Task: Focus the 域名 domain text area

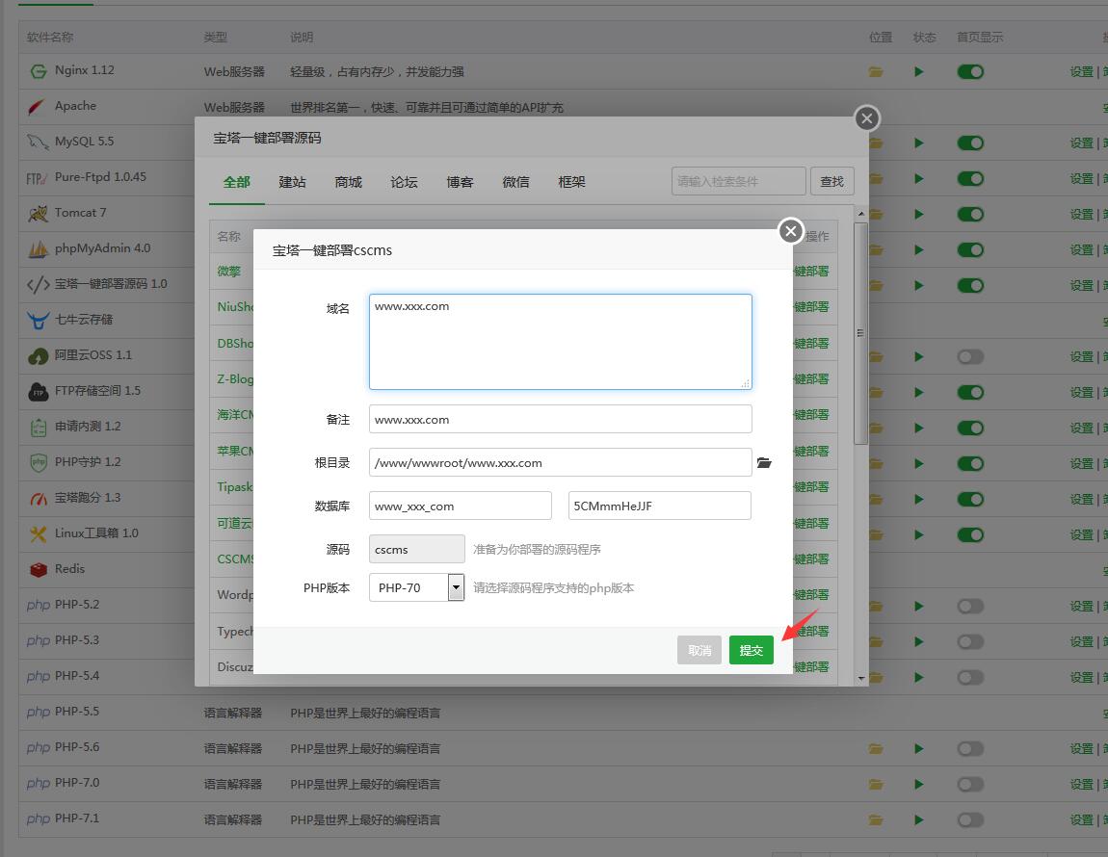Action: 561,342
